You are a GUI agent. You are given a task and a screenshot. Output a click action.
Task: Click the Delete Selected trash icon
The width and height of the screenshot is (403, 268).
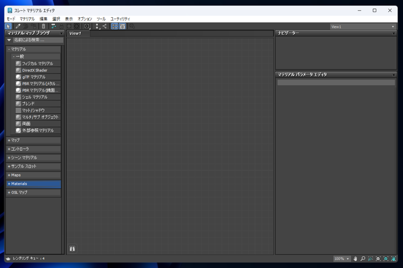(43, 26)
